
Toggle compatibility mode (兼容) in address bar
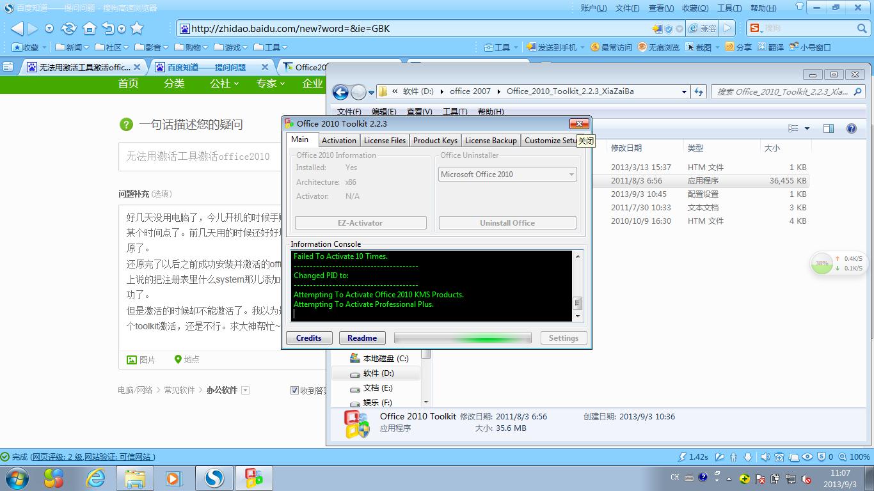[x=704, y=27]
